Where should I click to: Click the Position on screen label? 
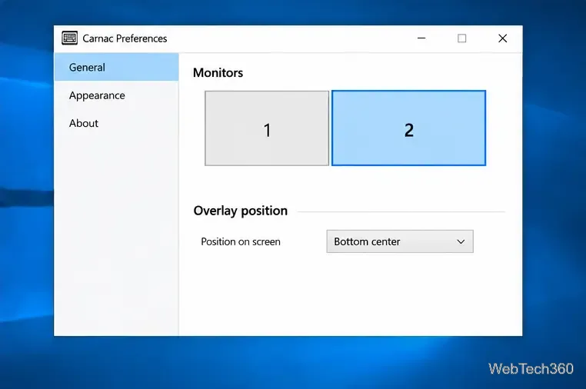tap(241, 241)
